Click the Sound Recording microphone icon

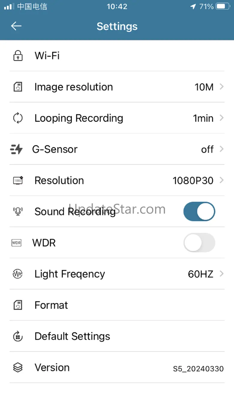18,211
